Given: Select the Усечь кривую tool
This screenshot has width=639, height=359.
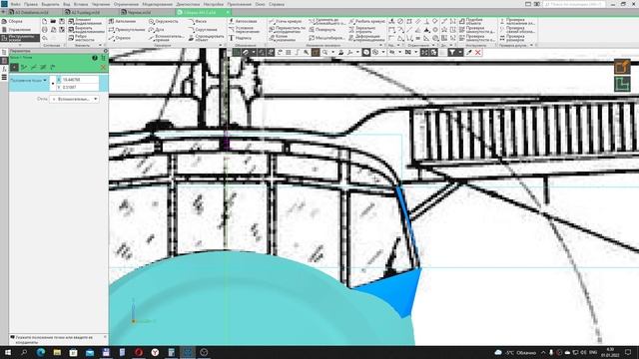Looking at the screenshot, I should point(286,21).
